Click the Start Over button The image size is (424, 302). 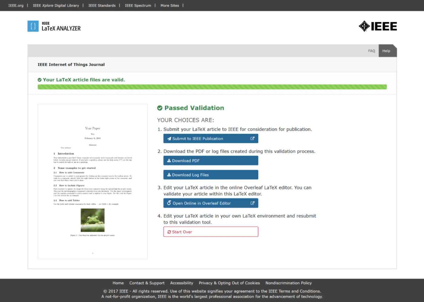(x=211, y=232)
